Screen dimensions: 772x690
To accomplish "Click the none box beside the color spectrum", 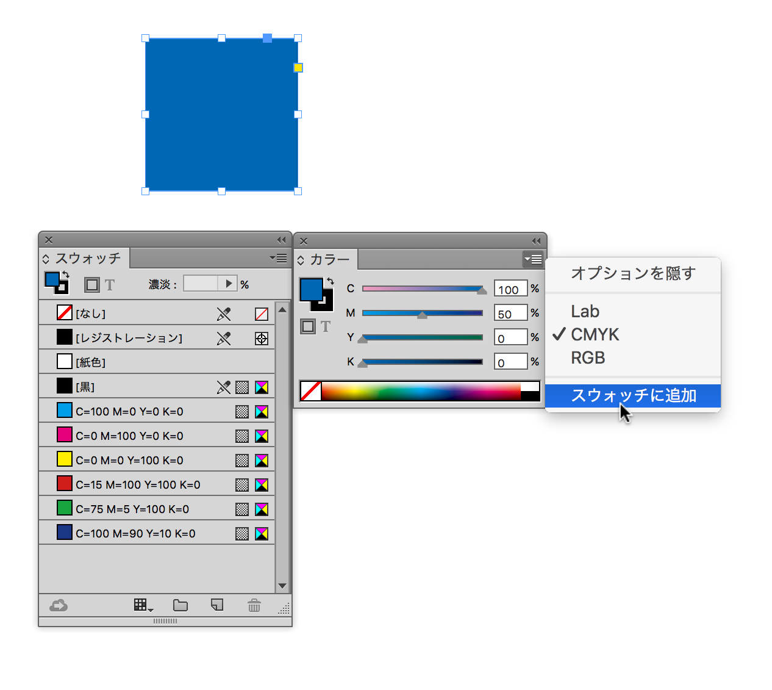I will tap(311, 391).
